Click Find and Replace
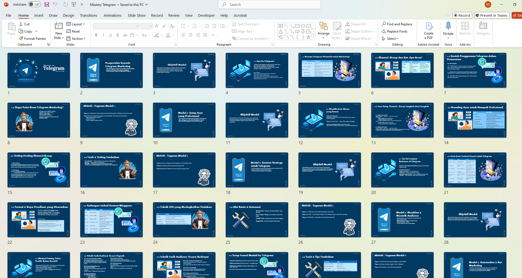The width and height of the screenshot is (522, 278). tap(397, 24)
